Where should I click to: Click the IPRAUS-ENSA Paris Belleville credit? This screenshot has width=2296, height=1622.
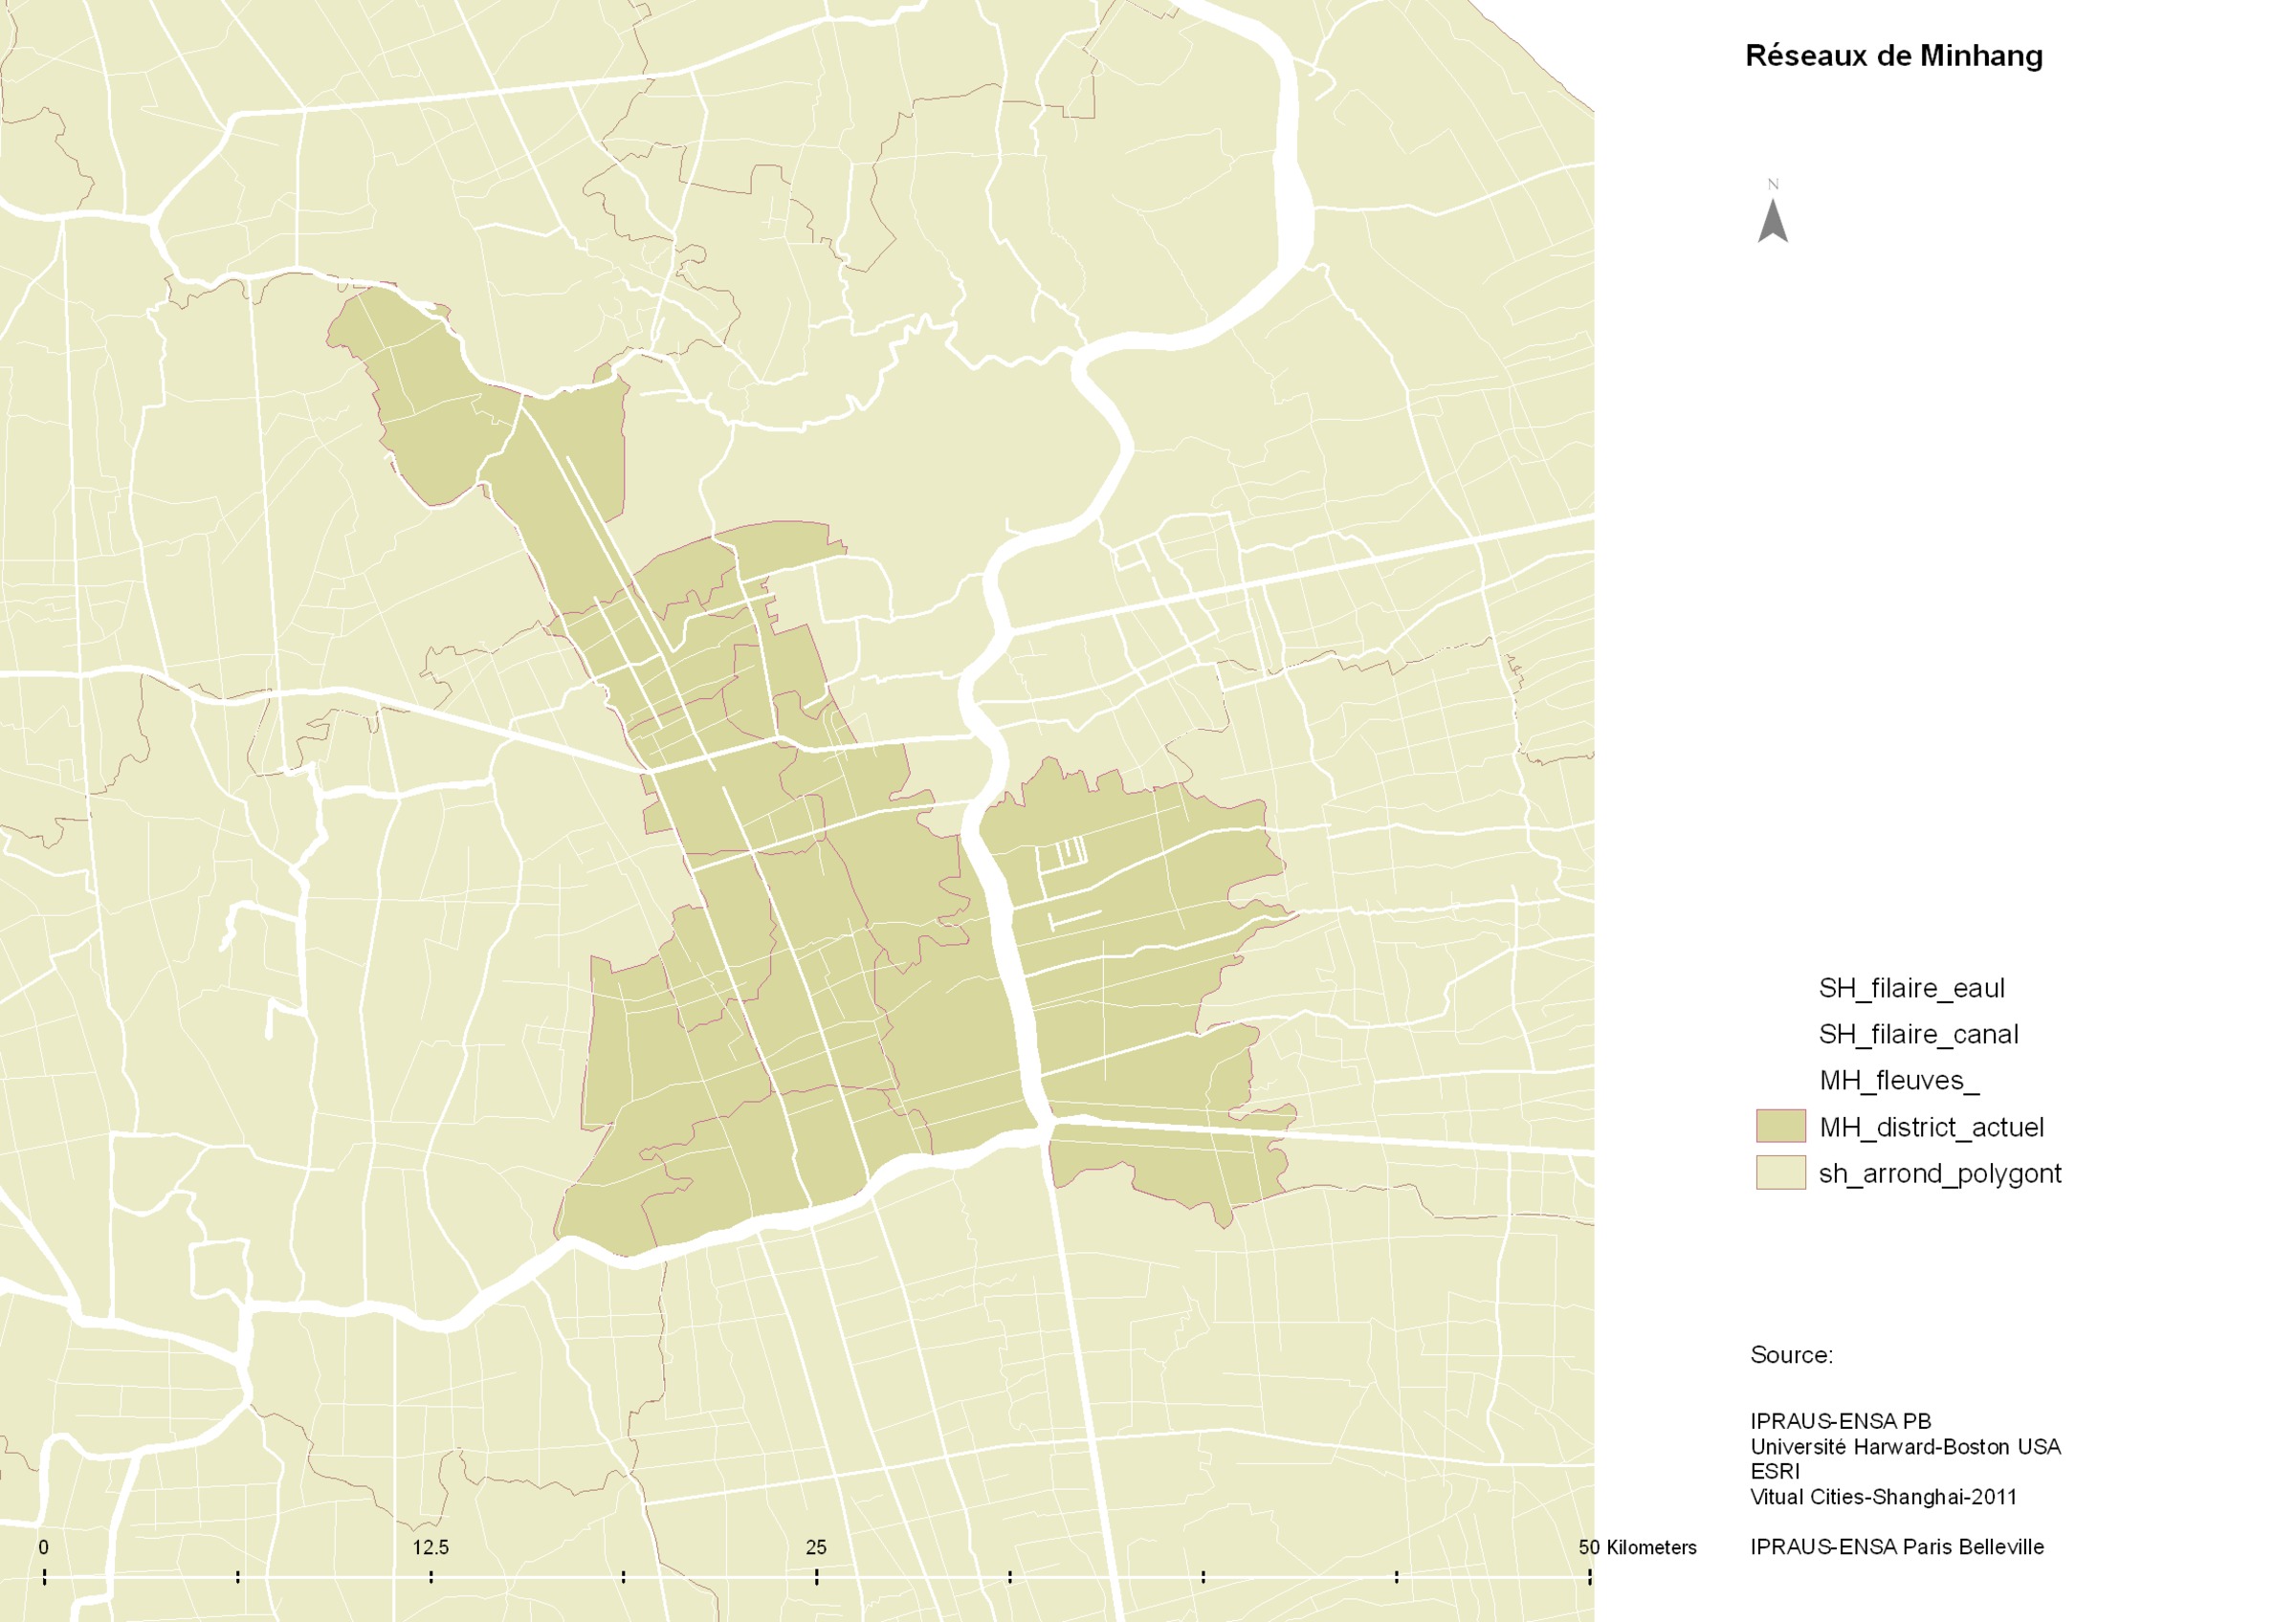pyautogui.click(x=1897, y=1547)
